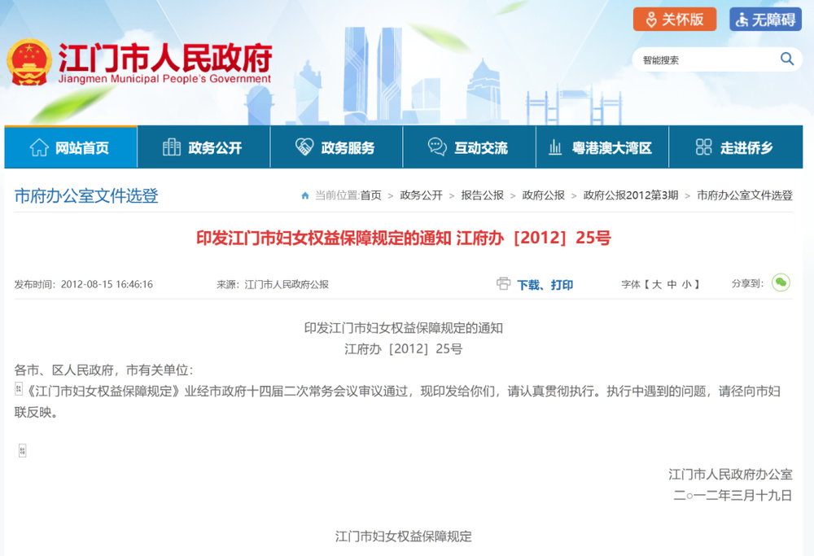Viewport: 814px width, 556px height.
Task: Click the WeChat share icon
Action: (781, 282)
